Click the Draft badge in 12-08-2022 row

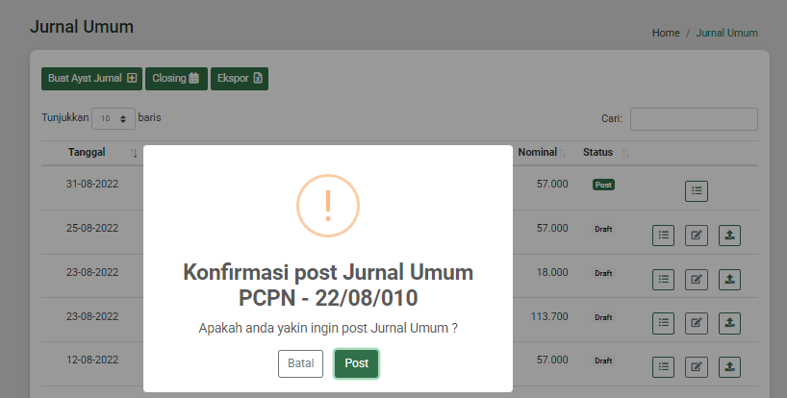[x=604, y=361]
